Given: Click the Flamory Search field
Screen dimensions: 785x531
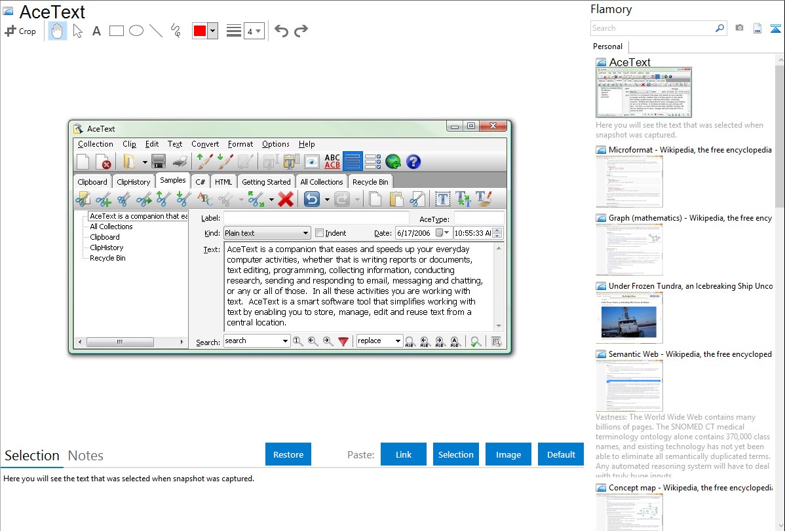Looking at the screenshot, I should click(652, 28).
